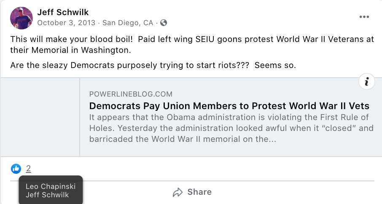The width and height of the screenshot is (382, 204).
Task: Click the Share arrow icon
Action: (x=178, y=192)
